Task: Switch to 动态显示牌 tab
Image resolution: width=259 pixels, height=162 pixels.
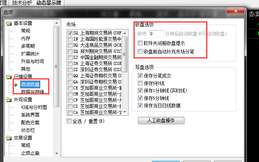Action: pos(49,3)
